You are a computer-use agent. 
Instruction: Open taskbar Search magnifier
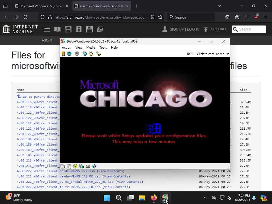pos(119,198)
